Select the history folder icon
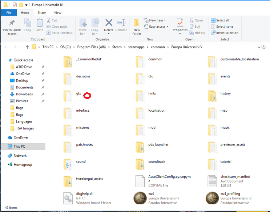 click(x=212, y=96)
